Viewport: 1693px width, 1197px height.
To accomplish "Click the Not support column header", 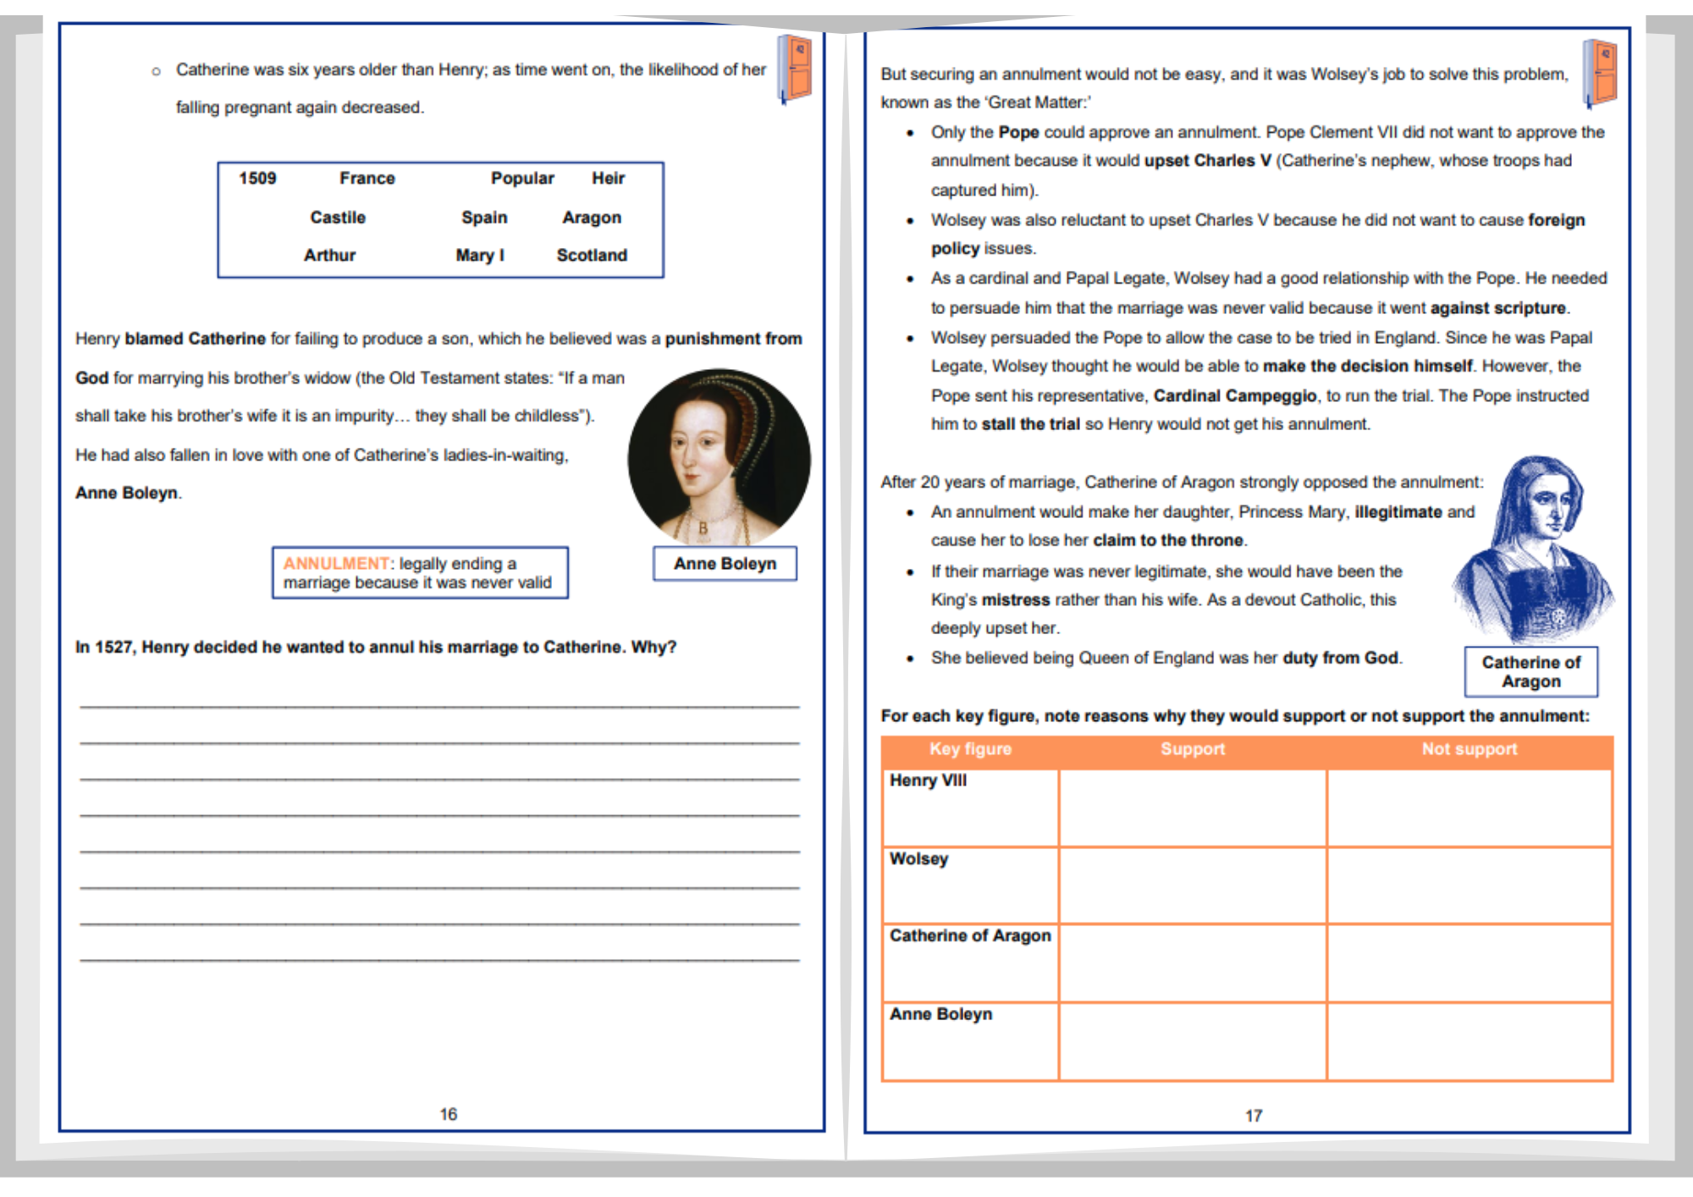I will coord(1470,749).
